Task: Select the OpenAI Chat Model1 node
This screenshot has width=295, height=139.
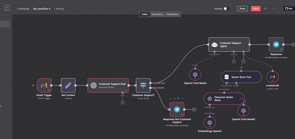Action: tap(244, 111)
